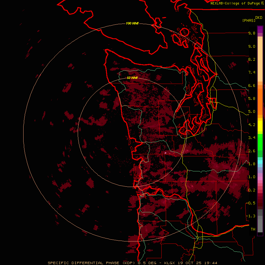Click the 2.6 value on the scale
Screen dimensions: 265x265
coord(252,151)
